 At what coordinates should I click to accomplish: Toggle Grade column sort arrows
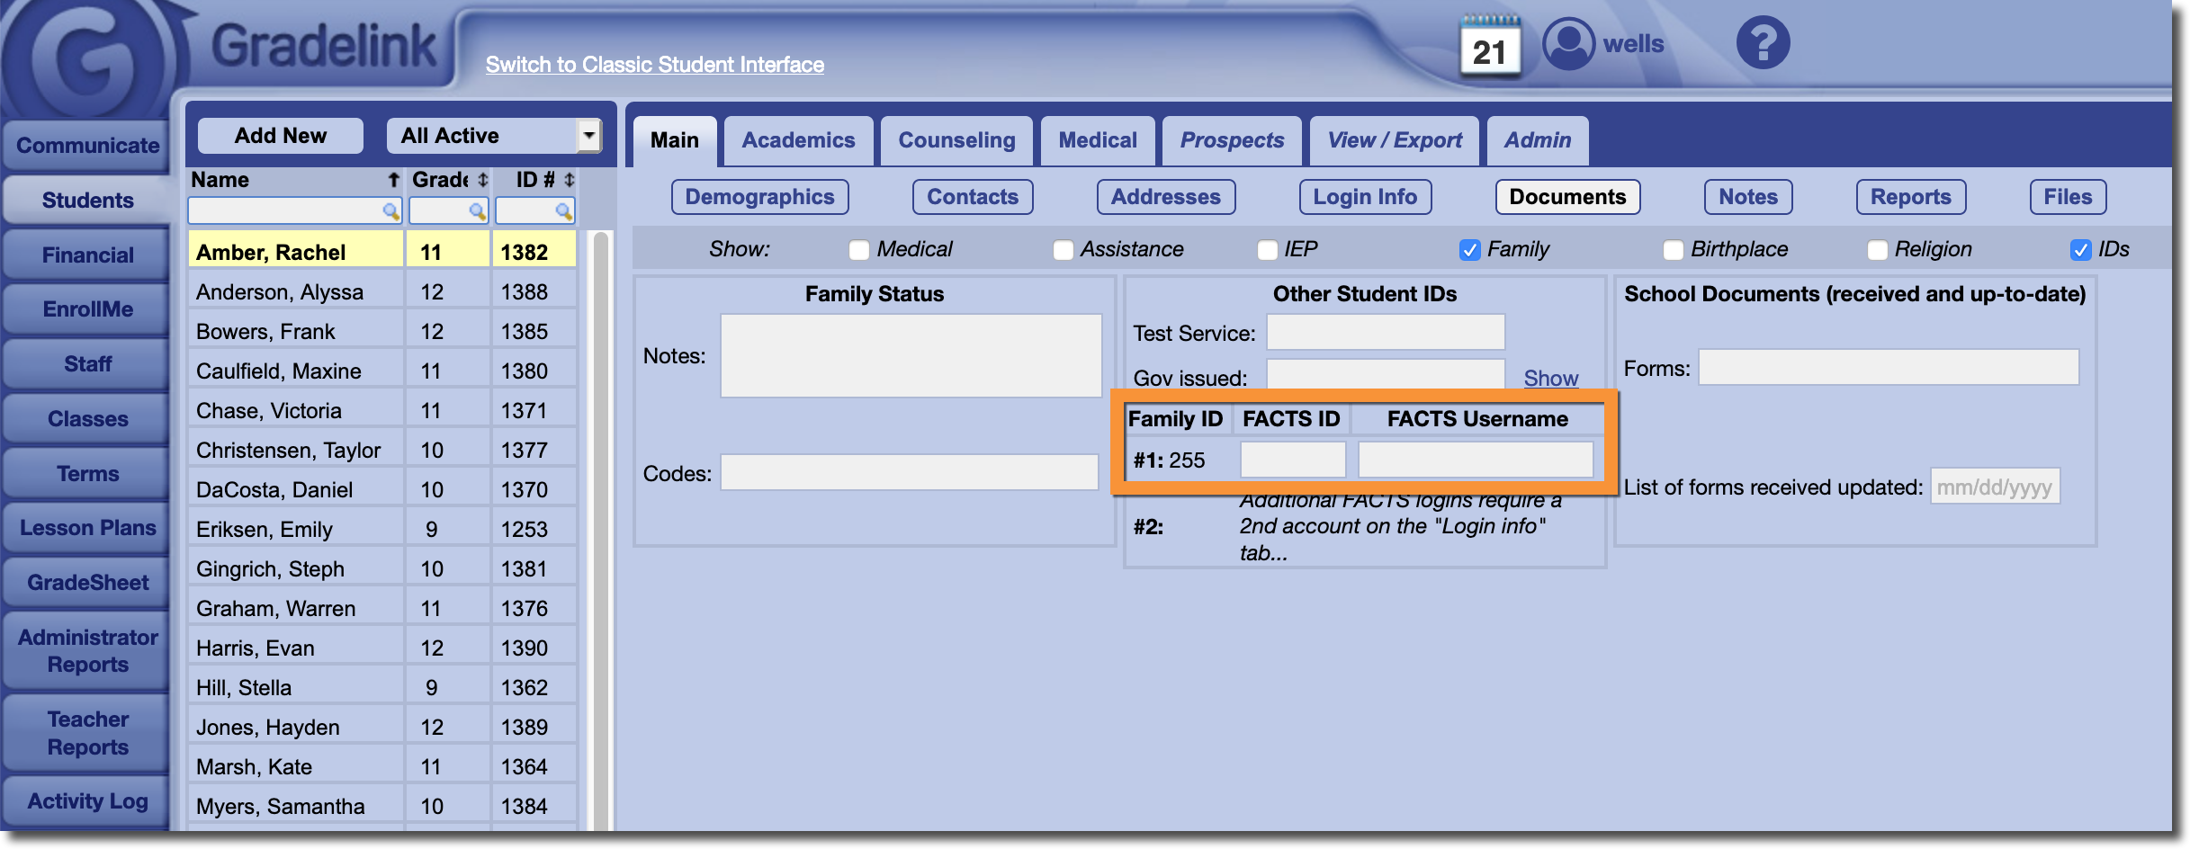[483, 180]
